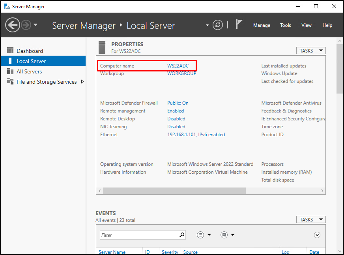The width and height of the screenshot is (344, 255).
Task: Click the Properties server icon
Action: pyautogui.click(x=102, y=47)
